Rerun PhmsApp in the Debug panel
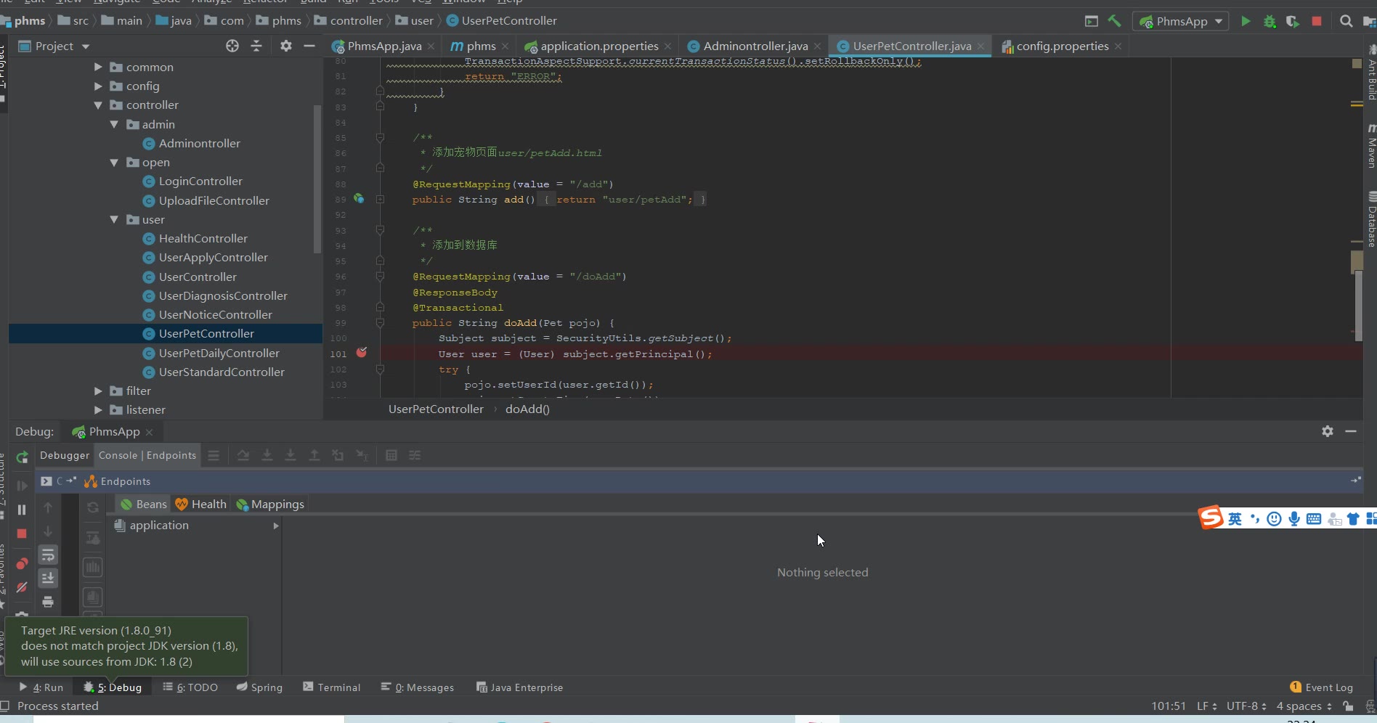 coord(22,457)
